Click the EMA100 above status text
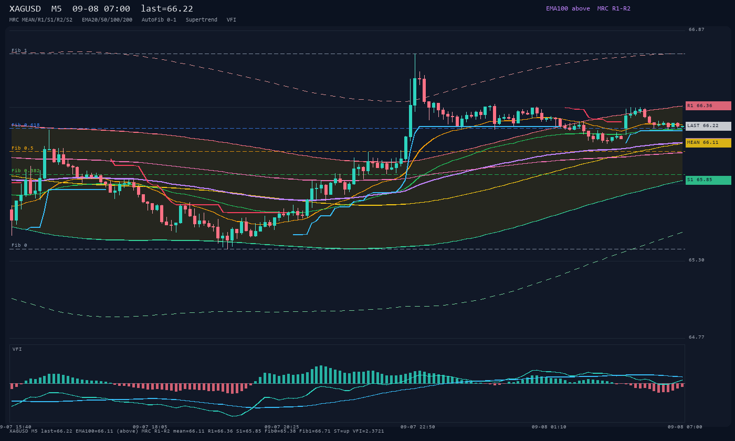Viewport: 735px width, 441px height. pos(568,8)
